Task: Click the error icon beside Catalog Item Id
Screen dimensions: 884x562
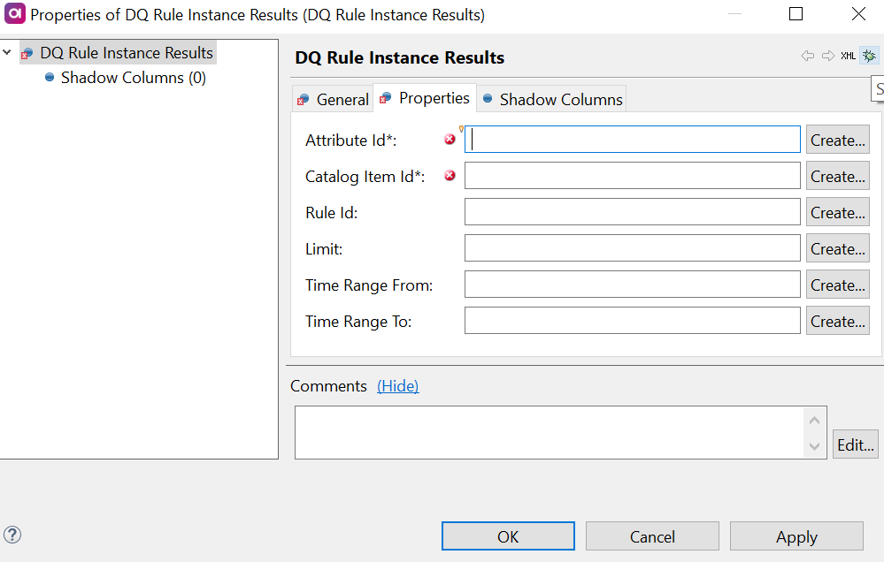Action: pyautogui.click(x=450, y=176)
